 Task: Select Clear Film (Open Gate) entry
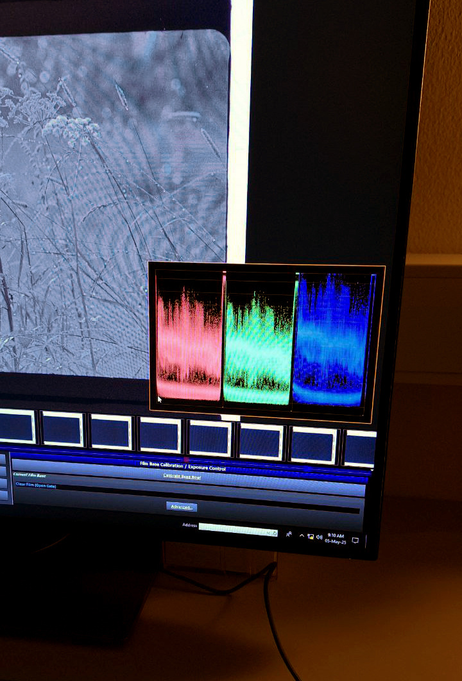tap(36, 485)
